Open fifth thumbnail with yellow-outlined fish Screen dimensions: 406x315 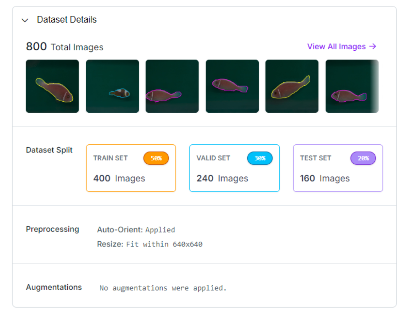click(292, 86)
